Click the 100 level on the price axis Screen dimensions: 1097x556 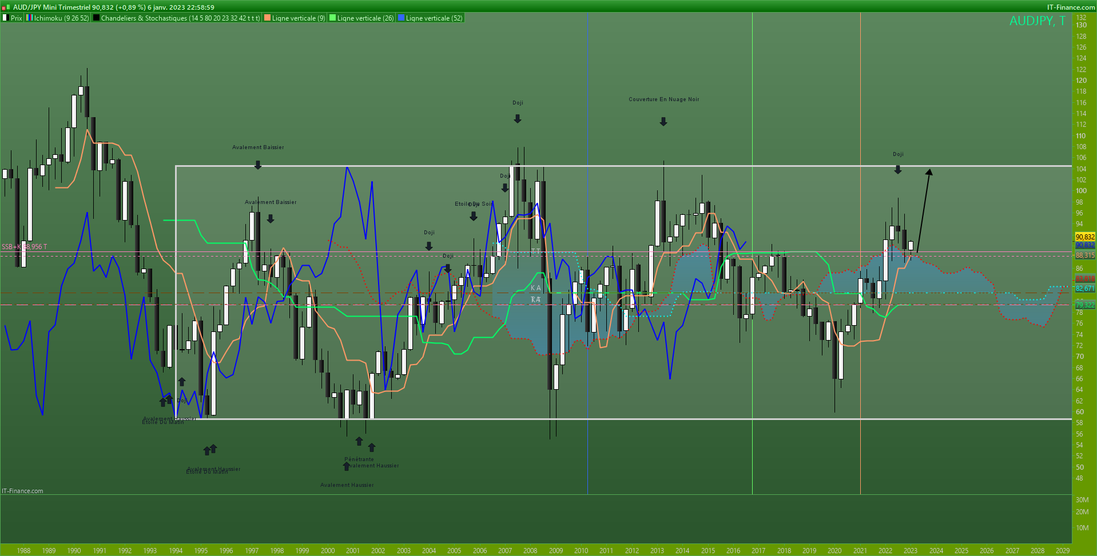pyautogui.click(x=1081, y=191)
